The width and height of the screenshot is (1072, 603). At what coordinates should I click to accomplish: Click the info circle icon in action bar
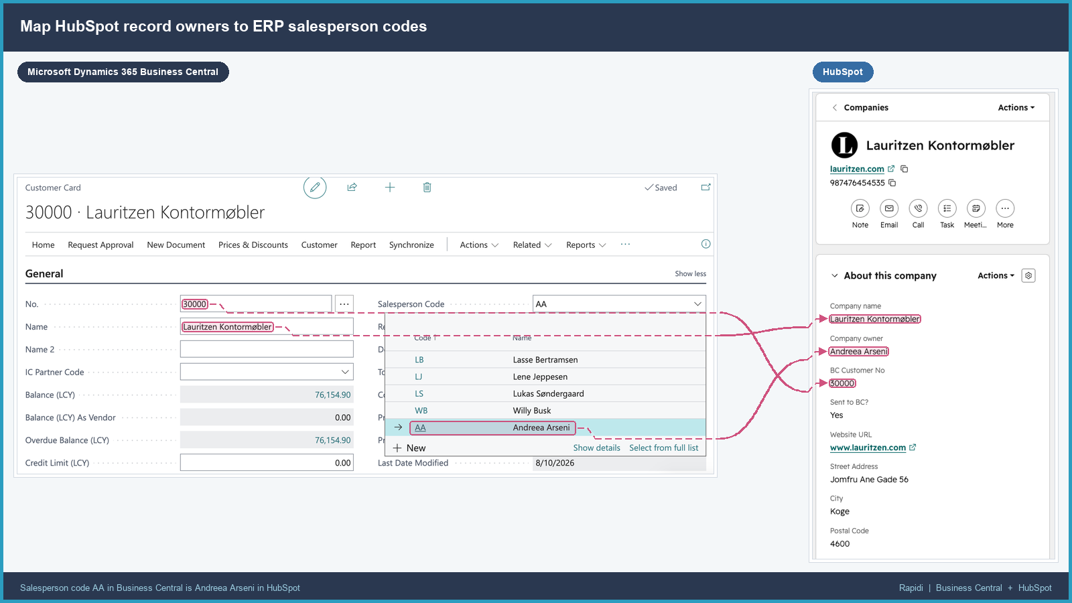[x=706, y=244]
